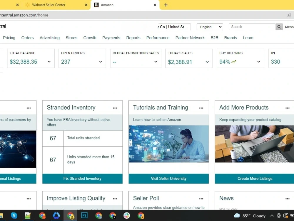This screenshot has height=221, width=294.
Task: Open the share icon in address bar
Action: click(x=289, y=15)
